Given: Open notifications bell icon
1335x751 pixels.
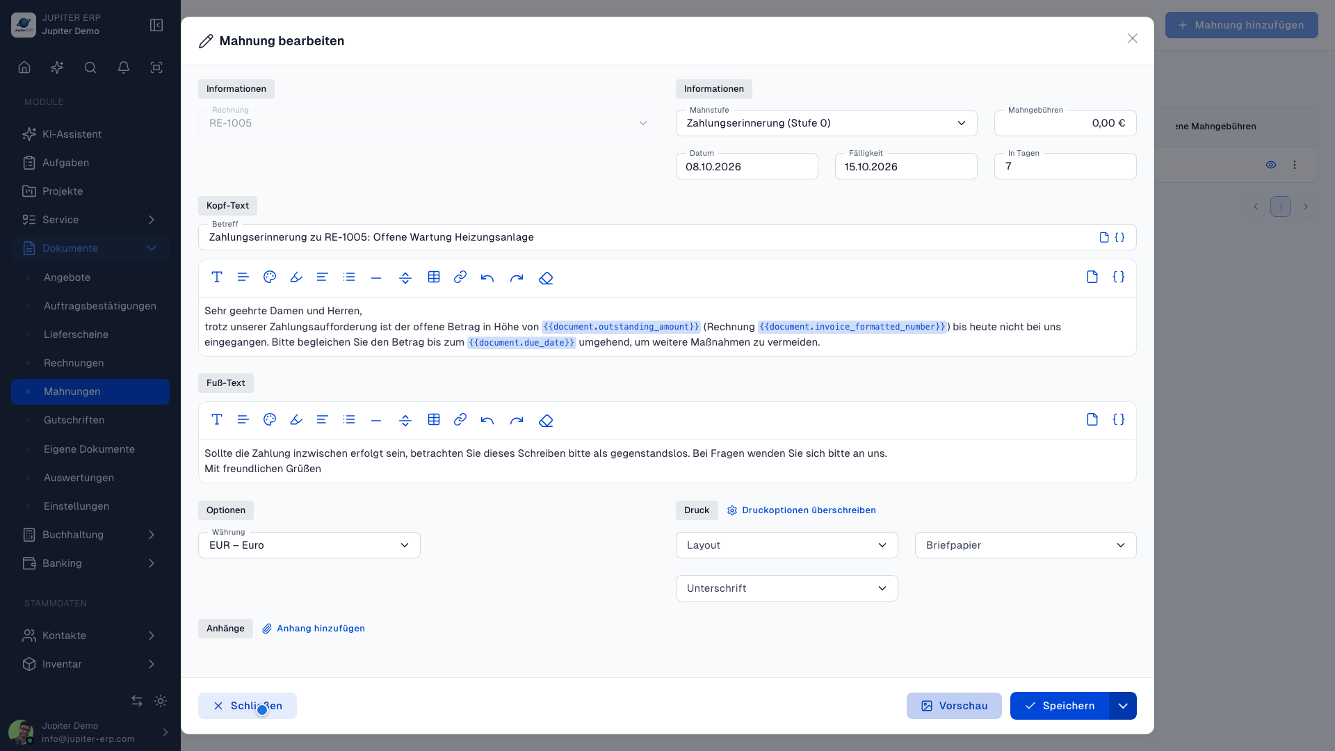Looking at the screenshot, I should click(x=124, y=67).
